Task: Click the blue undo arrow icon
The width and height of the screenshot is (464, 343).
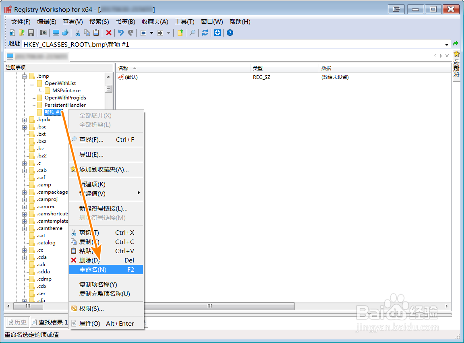Action: pyautogui.click(x=121, y=33)
